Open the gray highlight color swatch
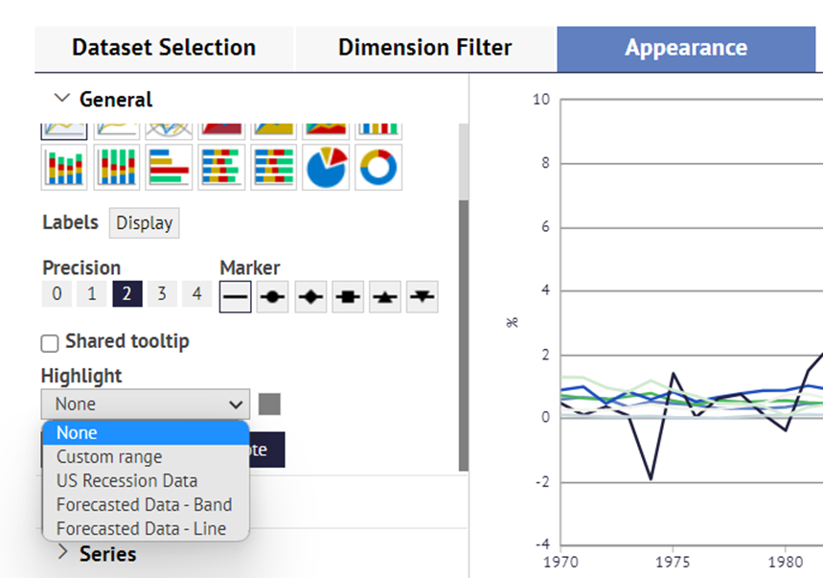The image size is (823, 578). pyautogui.click(x=270, y=405)
